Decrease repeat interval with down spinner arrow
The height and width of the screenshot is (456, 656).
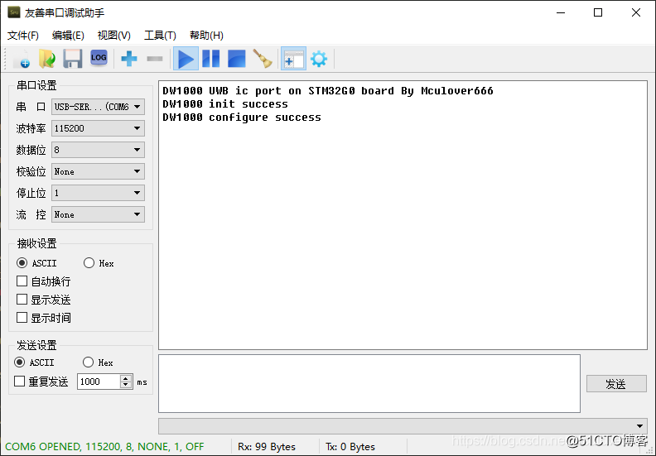pyautogui.click(x=126, y=385)
